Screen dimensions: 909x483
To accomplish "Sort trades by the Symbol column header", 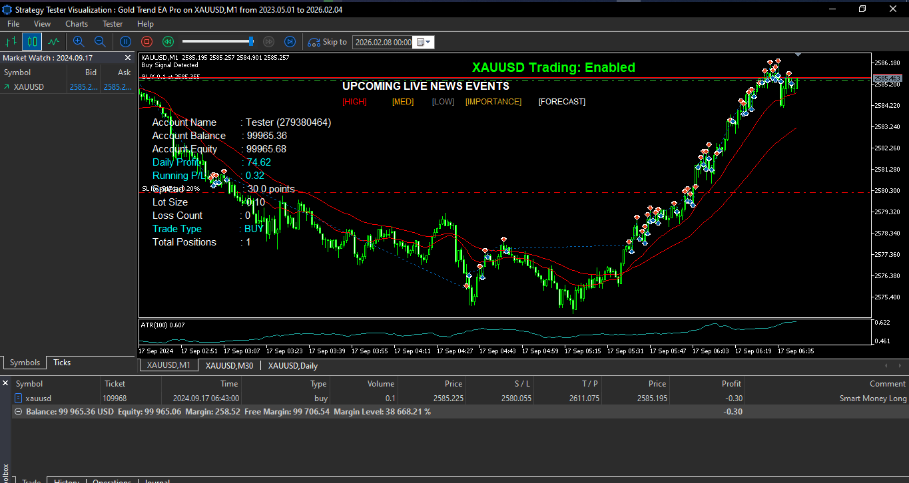I will 29,384.
